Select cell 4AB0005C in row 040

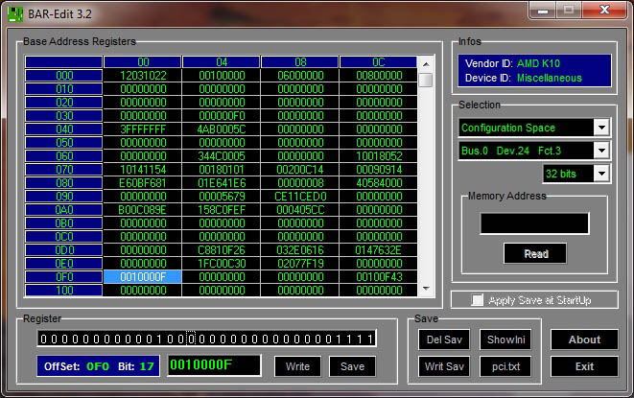point(222,129)
